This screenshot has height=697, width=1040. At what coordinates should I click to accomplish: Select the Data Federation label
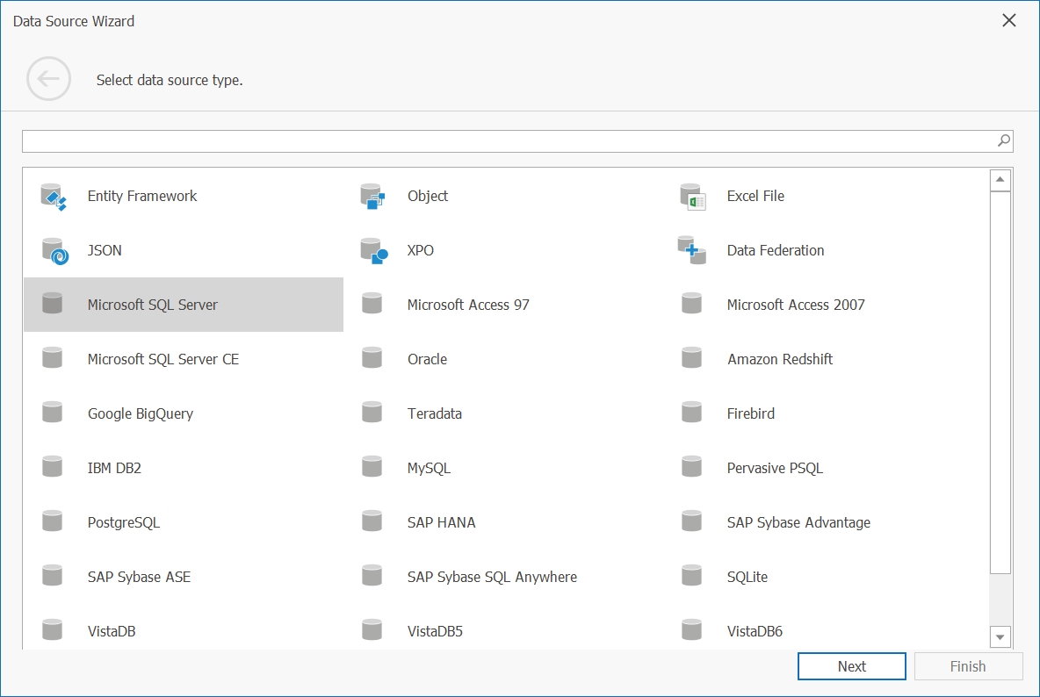(776, 250)
